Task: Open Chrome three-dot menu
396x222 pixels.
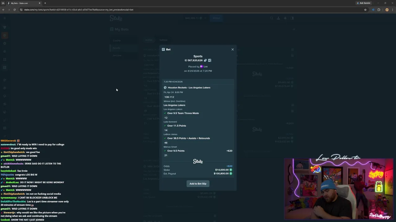Action: tap(392, 10)
